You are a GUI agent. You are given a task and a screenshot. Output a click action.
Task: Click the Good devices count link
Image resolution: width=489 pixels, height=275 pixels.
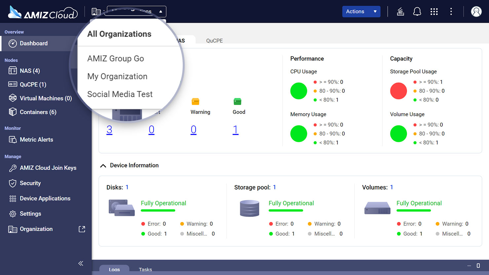pos(236,129)
